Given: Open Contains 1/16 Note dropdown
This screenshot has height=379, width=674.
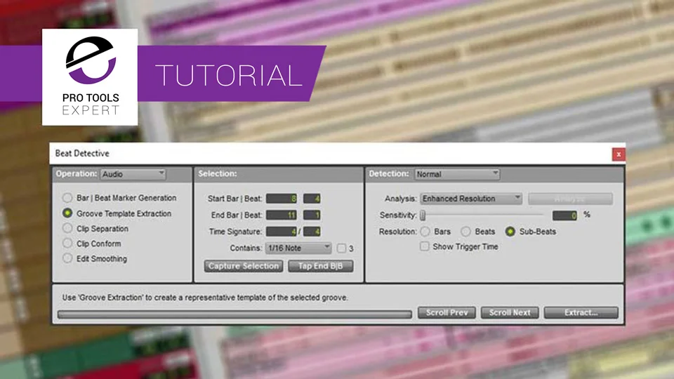Looking at the screenshot, I should pos(298,248).
